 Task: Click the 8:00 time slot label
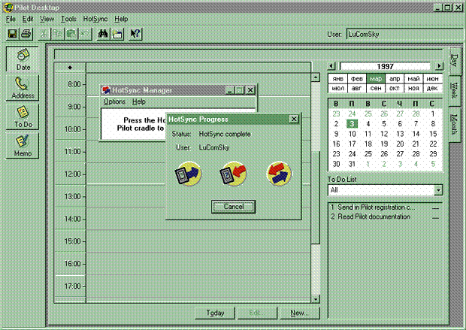(x=74, y=84)
